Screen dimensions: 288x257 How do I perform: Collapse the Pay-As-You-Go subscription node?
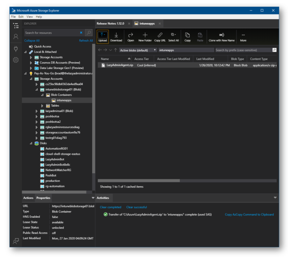[25, 73]
